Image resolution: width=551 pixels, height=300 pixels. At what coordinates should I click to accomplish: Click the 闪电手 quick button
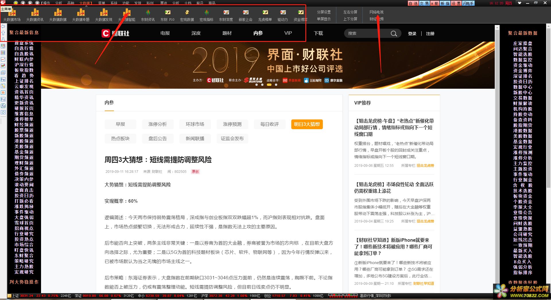point(468,3)
